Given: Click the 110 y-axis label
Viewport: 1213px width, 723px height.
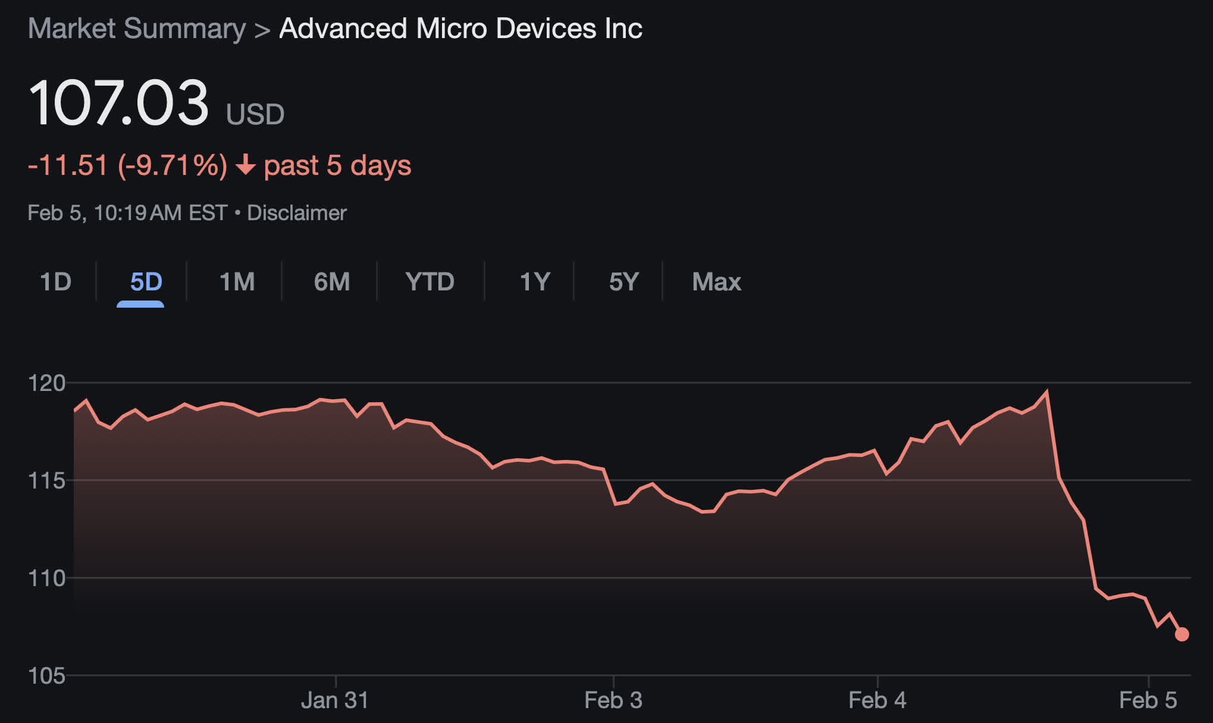Looking at the screenshot, I should (x=46, y=578).
